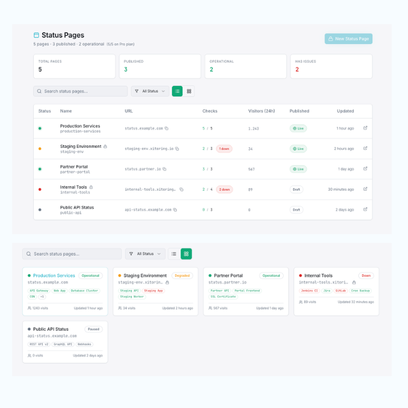The height and width of the screenshot is (408, 408).
Task: Switch to grid view in lower toolbar
Action: [186, 254]
